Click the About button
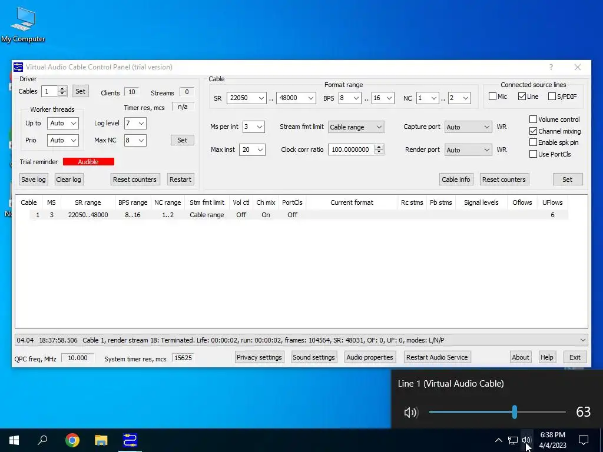Image resolution: width=603 pixels, height=452 pixels. (521, 357)
